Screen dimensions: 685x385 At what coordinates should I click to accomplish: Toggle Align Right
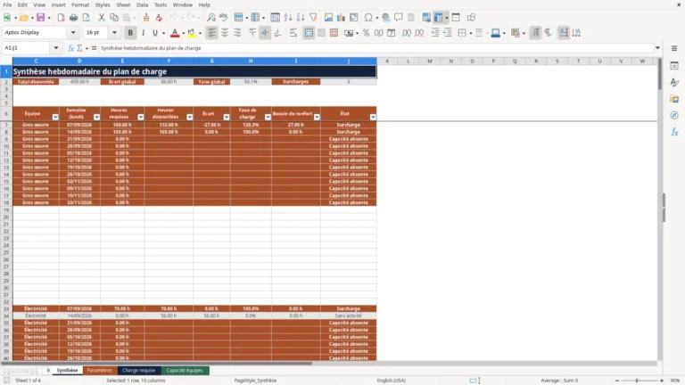[x=237, y=33]
